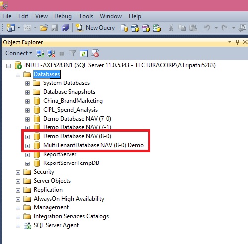Expand AlwaysOn High Availability folder
The height and width of the screenshot is (244, 248).
point(18,200)
